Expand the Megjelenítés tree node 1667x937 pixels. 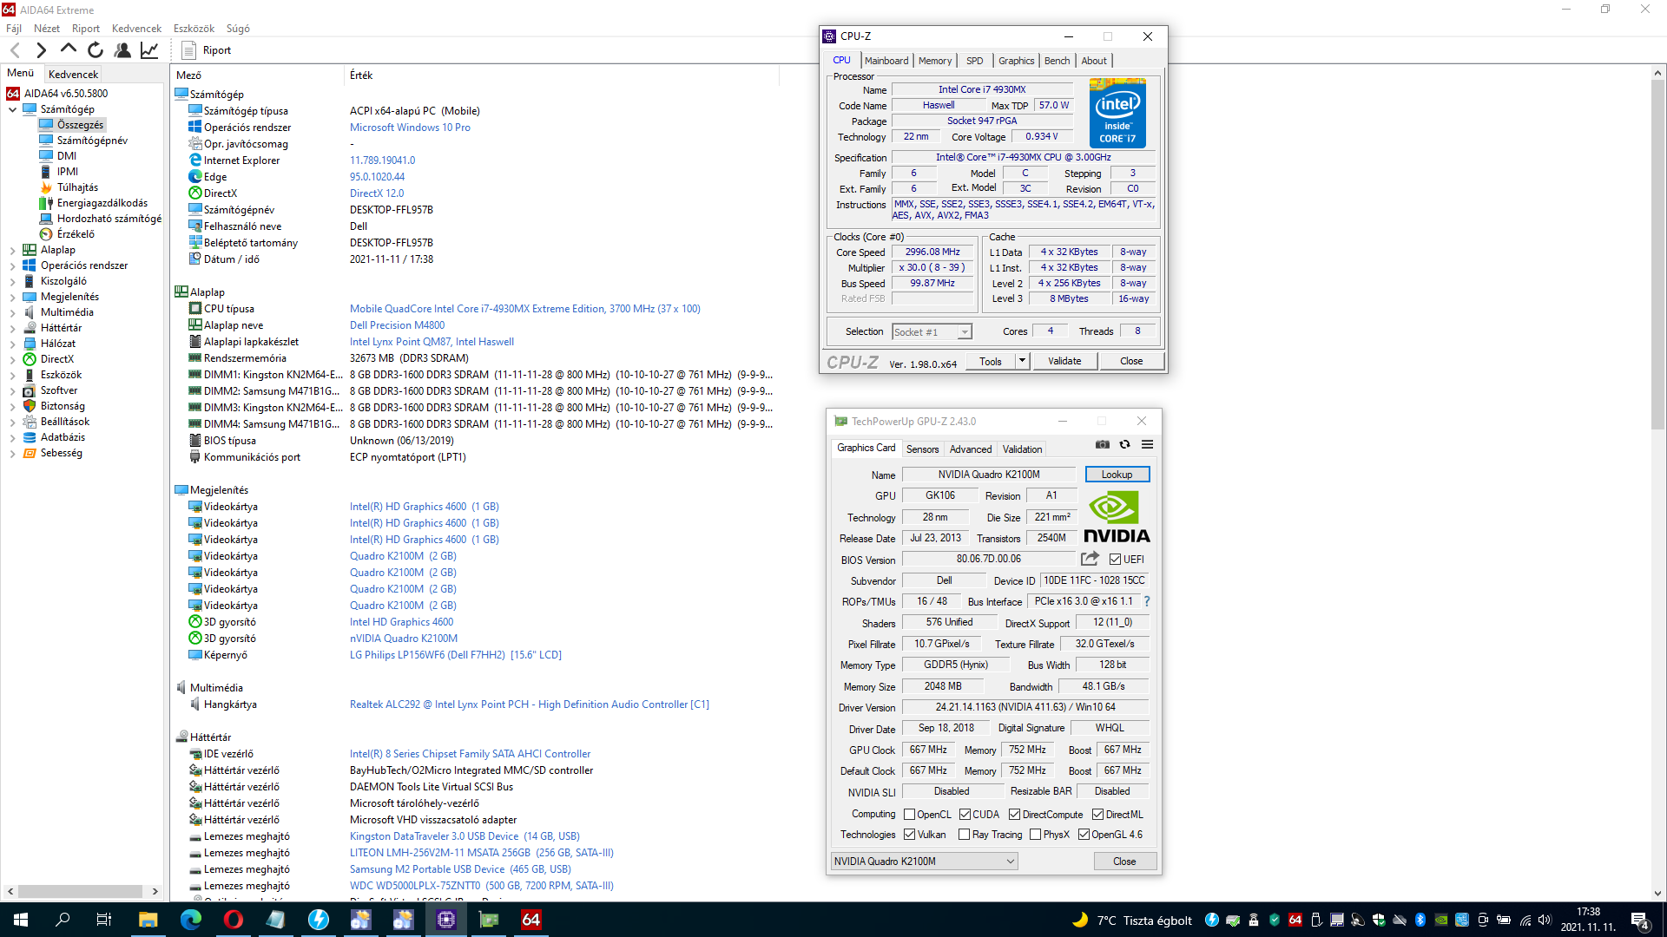pos(12,297)
